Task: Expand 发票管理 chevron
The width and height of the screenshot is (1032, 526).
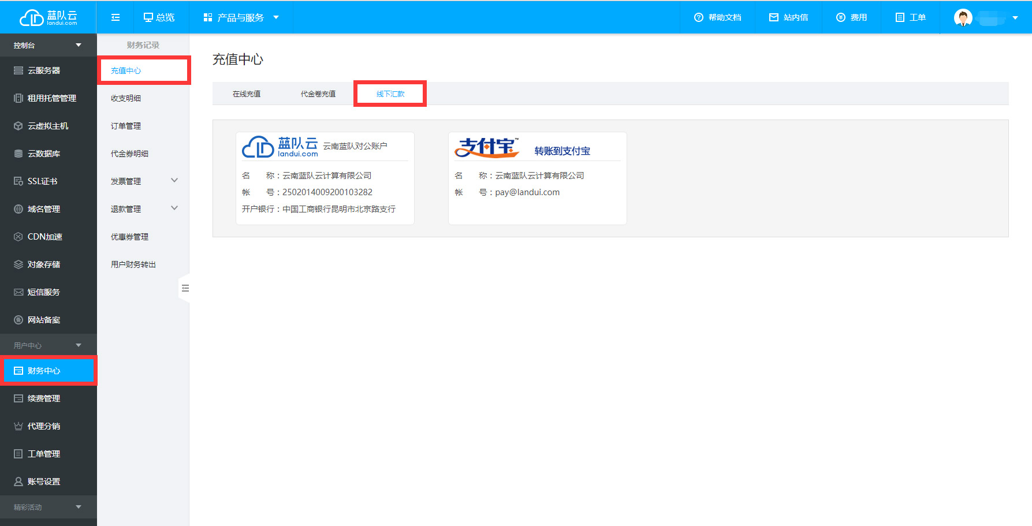Action: tap(174, 181)
